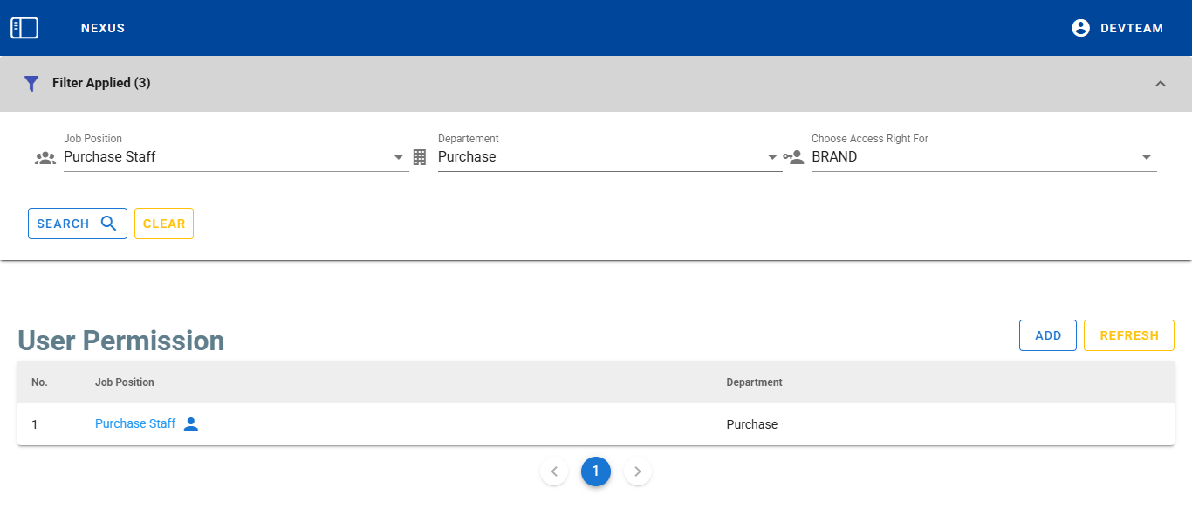The width and height of the screenshot is (1192, 523).
Task: Open the Purchase Staff job position link
Action: (135, 423)
